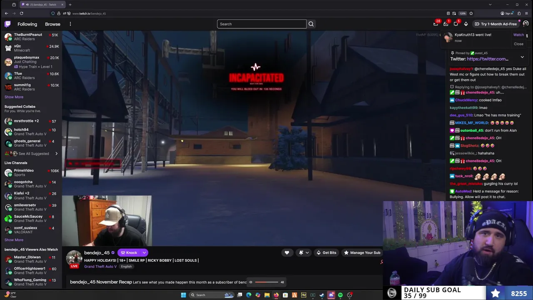
Task: Open Grand Theft Auto V category link
Action: click(x=100, y=267)
